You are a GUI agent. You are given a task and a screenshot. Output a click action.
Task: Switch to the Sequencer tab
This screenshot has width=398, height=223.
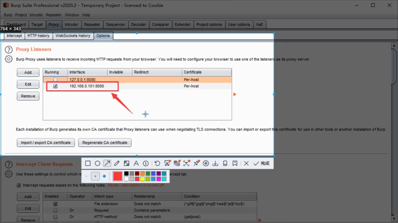(115, 24)
